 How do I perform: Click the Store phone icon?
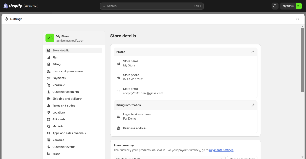[x=118, y=77]
